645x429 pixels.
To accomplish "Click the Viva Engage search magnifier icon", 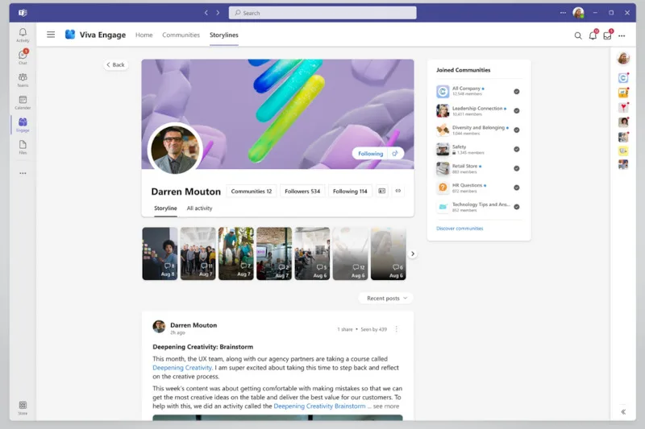I will click(x=578, y=35).
